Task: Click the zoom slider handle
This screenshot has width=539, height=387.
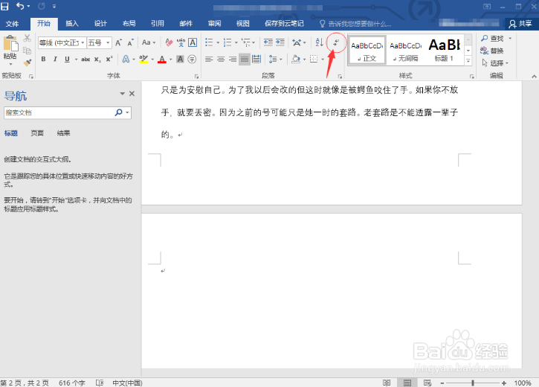Action: tap(473, 383)
